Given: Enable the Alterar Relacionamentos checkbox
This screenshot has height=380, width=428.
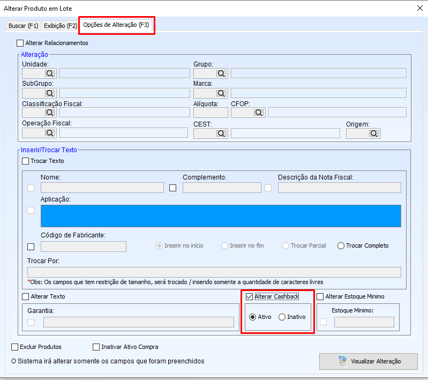Looking at the screenshot, I should coord(20,43).
